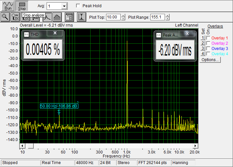Click the 48000 Hz sampling rate status
The image size is (233, 167).
tap(86, 163)
